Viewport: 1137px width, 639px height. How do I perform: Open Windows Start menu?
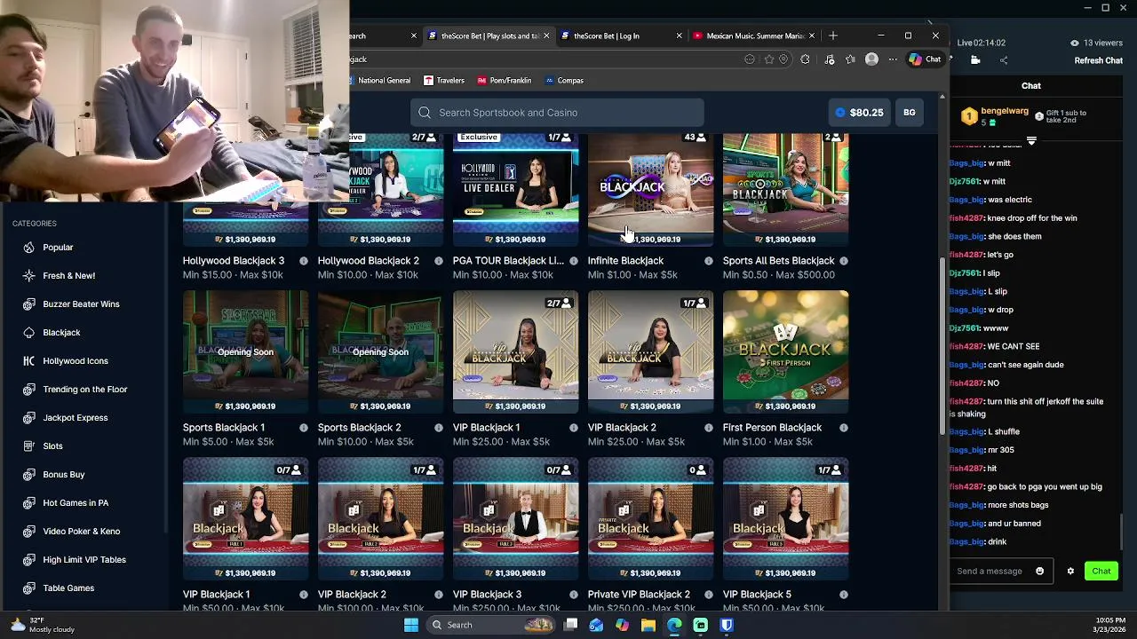click(x=411, y=625)
